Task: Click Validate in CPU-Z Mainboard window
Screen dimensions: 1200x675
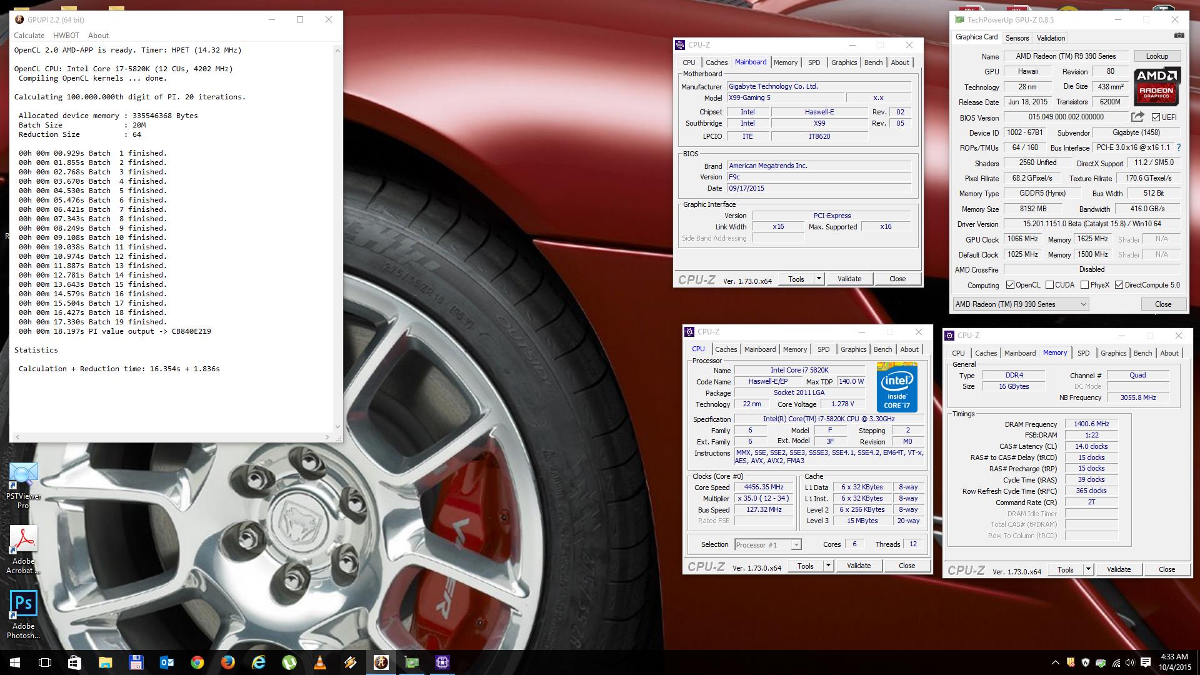Action: tap(849, 279)
